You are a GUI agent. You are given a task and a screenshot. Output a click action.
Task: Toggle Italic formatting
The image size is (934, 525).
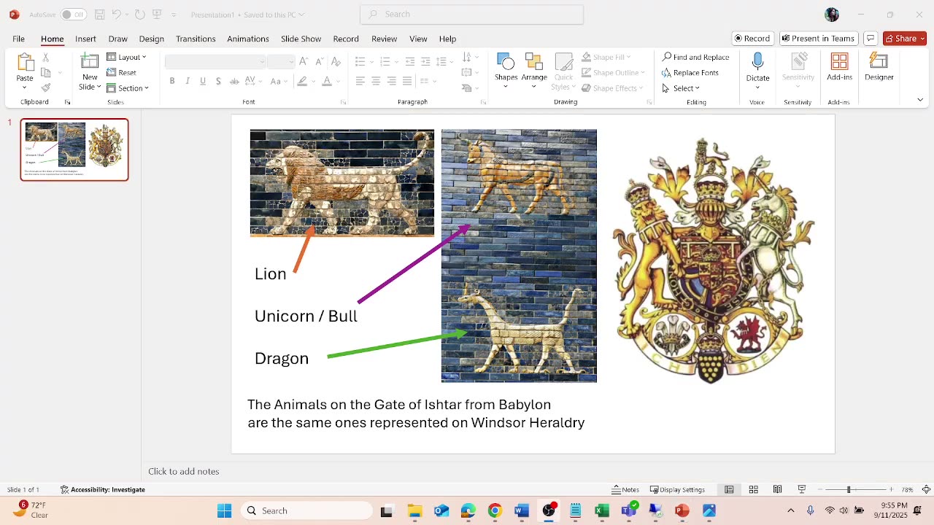(188, 81)
